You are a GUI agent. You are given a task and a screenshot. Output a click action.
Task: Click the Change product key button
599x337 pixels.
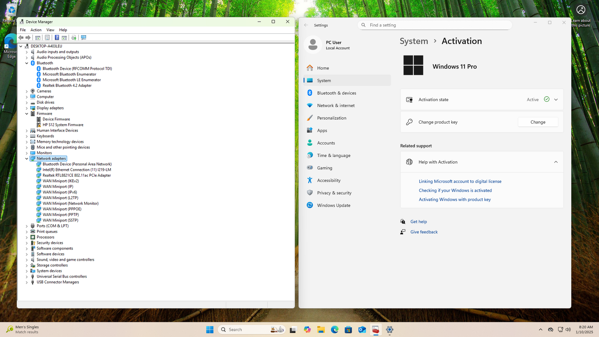click(538, 122)
